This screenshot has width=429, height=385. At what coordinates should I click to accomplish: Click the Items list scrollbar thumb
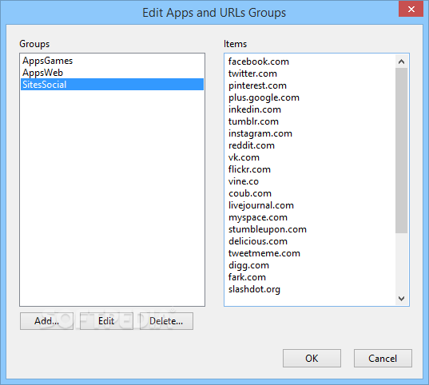tap(401, 150)
